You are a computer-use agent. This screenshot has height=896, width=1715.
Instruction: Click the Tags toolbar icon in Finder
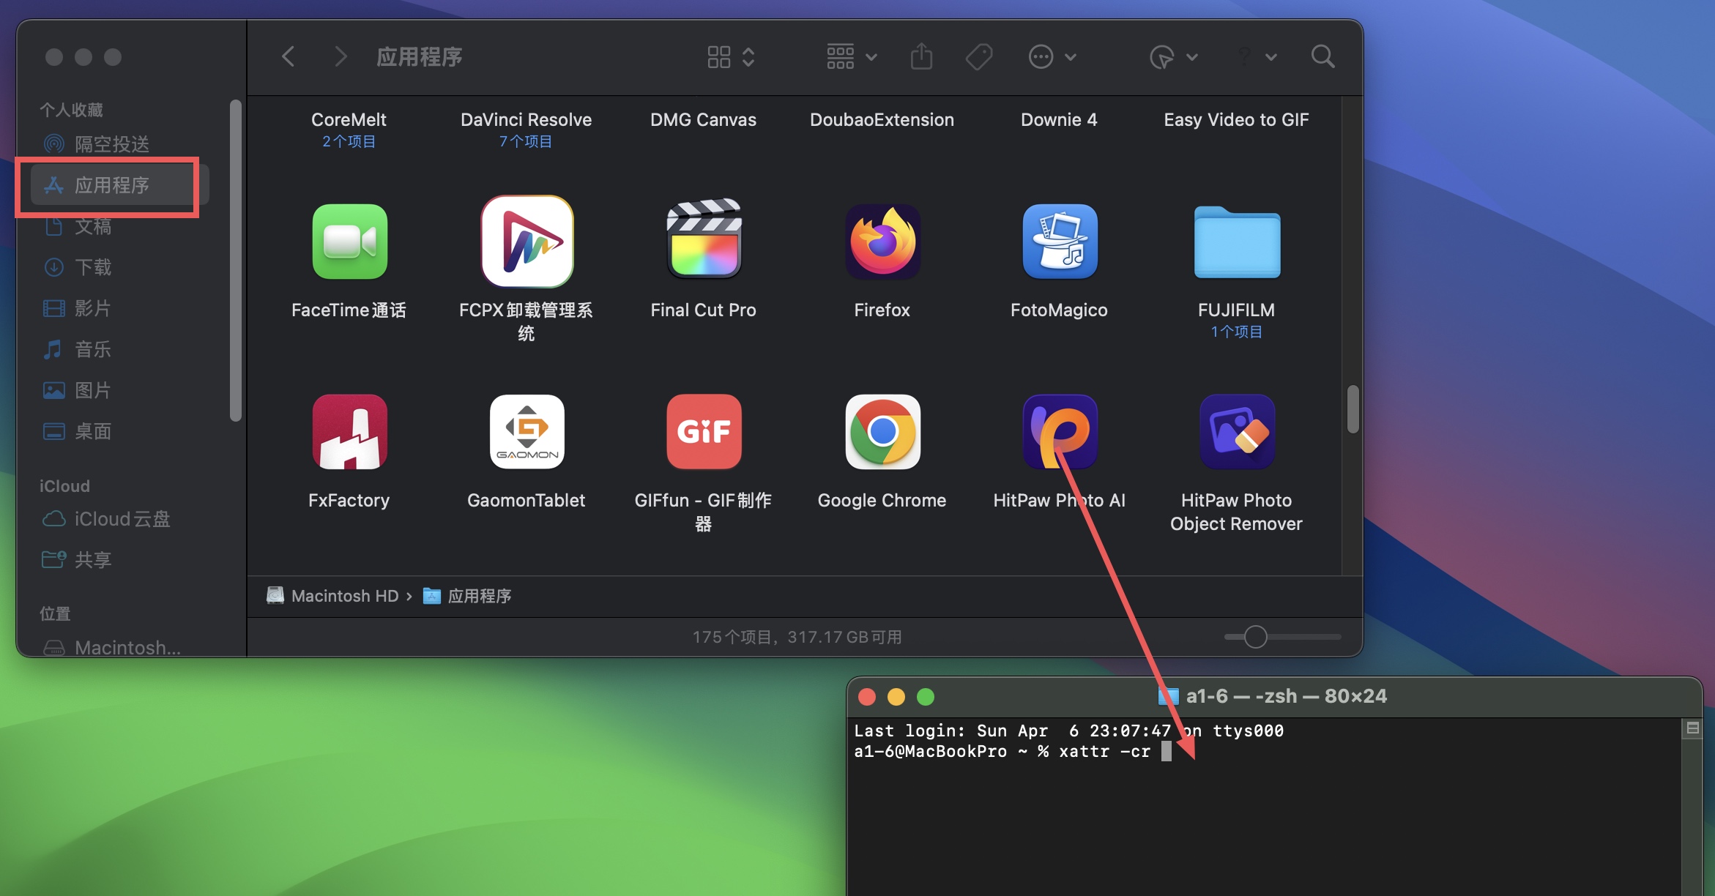[979, 56]
